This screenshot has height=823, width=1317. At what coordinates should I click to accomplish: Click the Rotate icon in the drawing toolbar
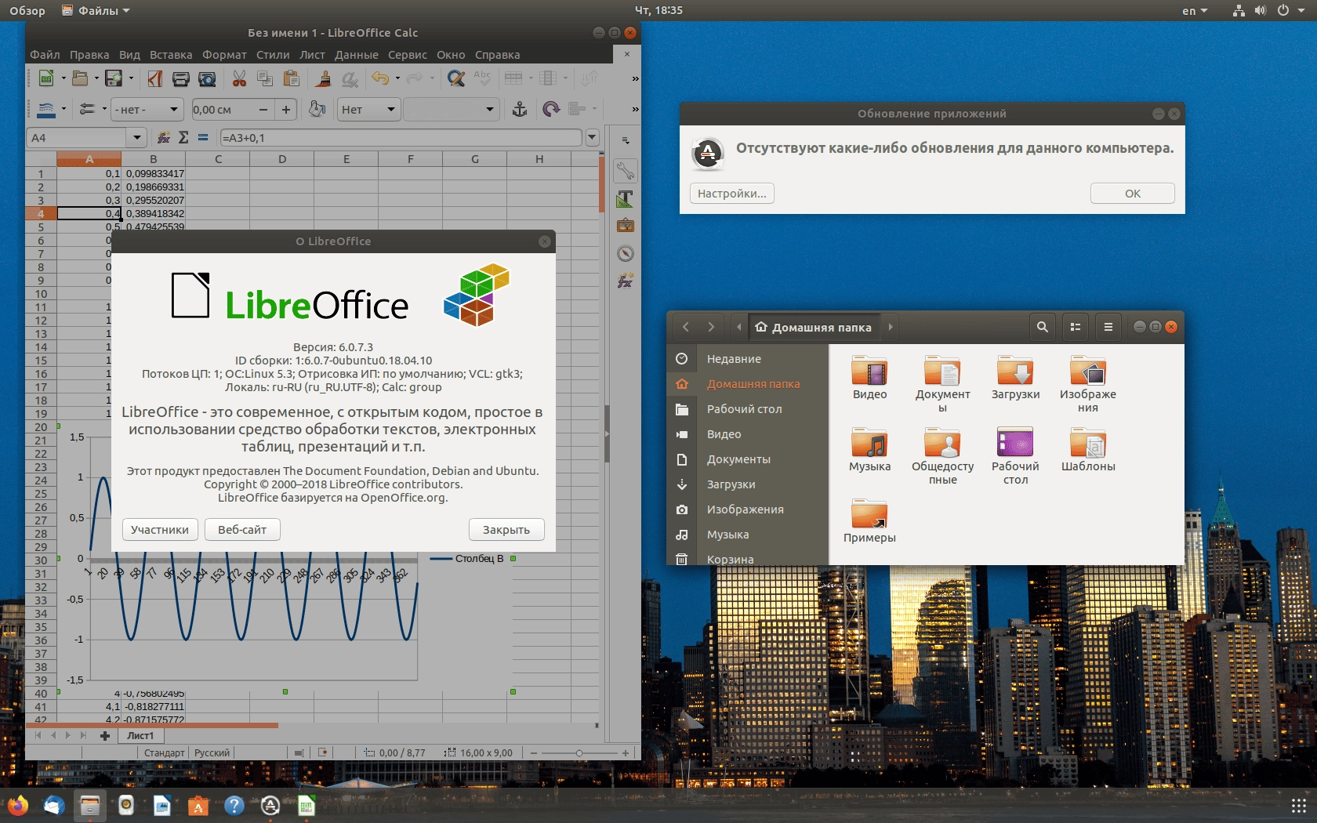click(551, 109)
